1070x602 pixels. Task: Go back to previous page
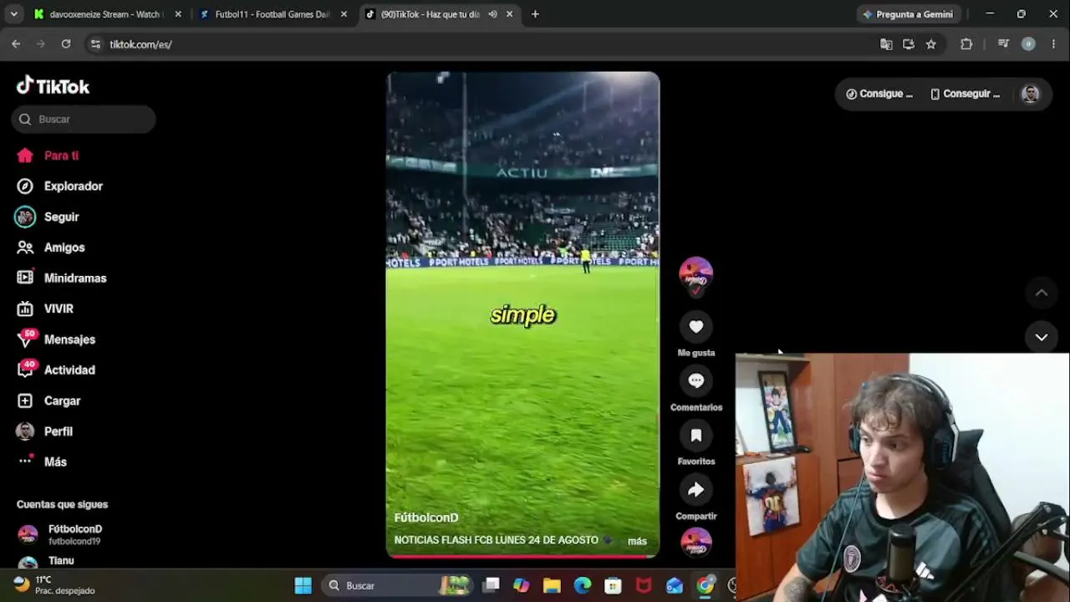point(16,44)
